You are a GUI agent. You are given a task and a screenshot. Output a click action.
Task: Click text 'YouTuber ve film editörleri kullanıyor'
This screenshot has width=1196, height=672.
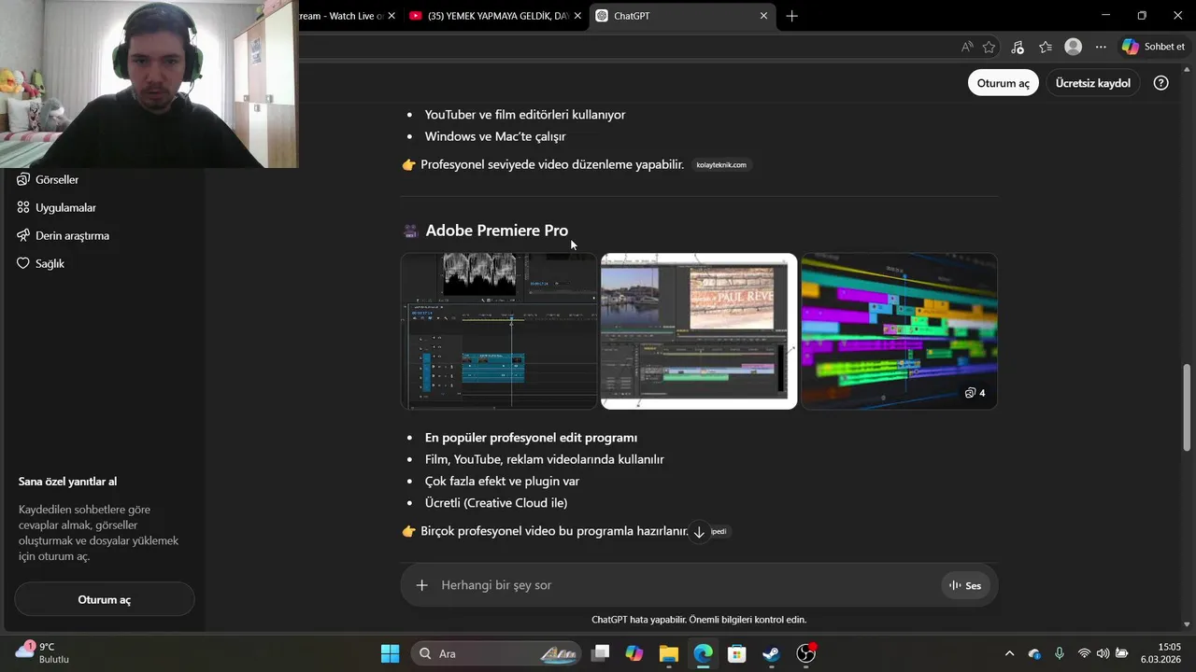click(x=525, y=115)
